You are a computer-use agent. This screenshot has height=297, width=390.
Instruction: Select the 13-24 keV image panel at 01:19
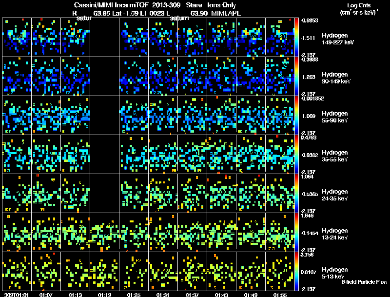pyautogui.click(x=104, y=232)
